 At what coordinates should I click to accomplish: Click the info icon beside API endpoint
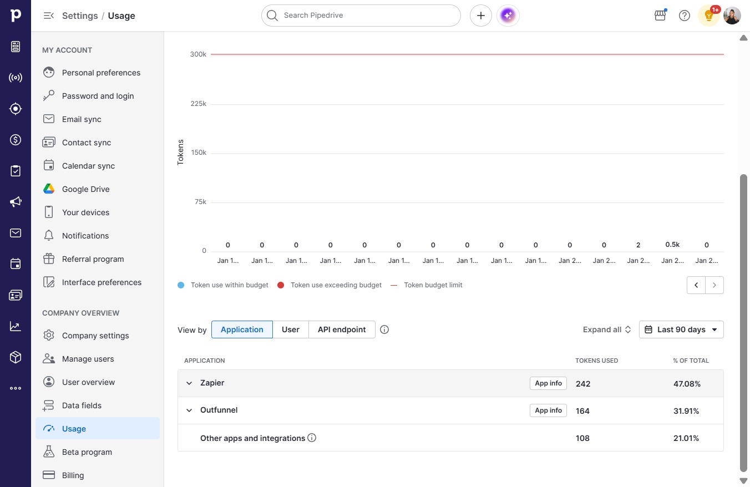tap(384, 329)
